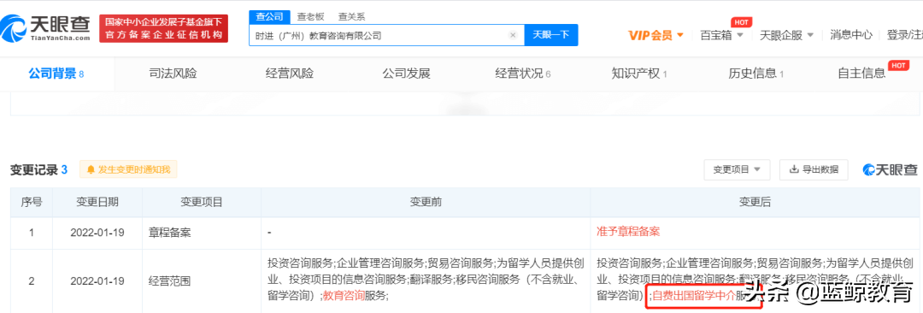Select the 查关系 search tab
The height and width of the screenshot is (313, 923).
[351, 16]
